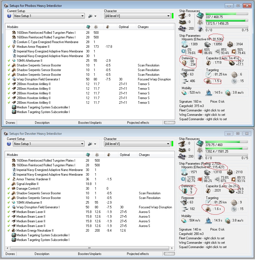This screenshot has height=261, width=255.
Task: Click green character status indicator in Phobos window
Action: point(173,16)
